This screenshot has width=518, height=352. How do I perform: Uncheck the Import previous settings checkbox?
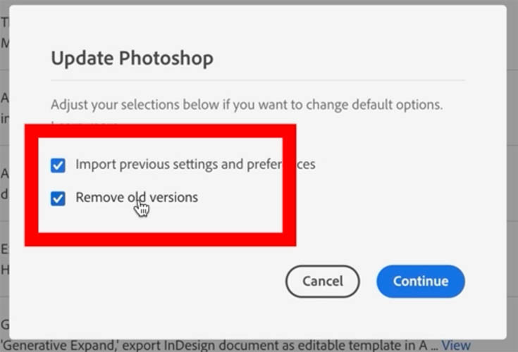coord(58,165)
